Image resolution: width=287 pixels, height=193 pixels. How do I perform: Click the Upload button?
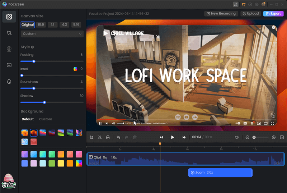tap(250, 14)
